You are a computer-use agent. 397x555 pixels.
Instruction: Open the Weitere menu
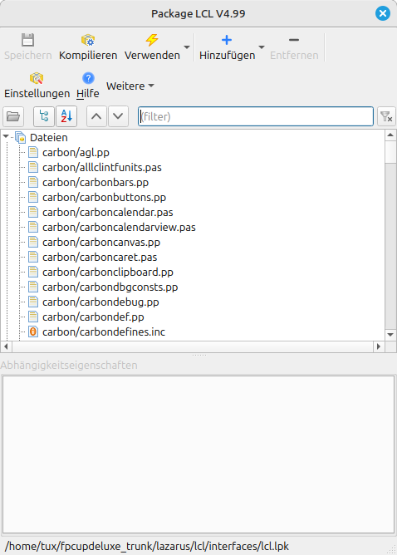pos(130,86)
